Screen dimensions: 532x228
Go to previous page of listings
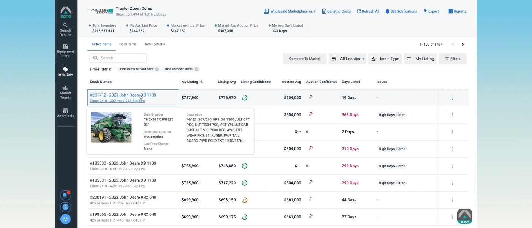point(453,44)
